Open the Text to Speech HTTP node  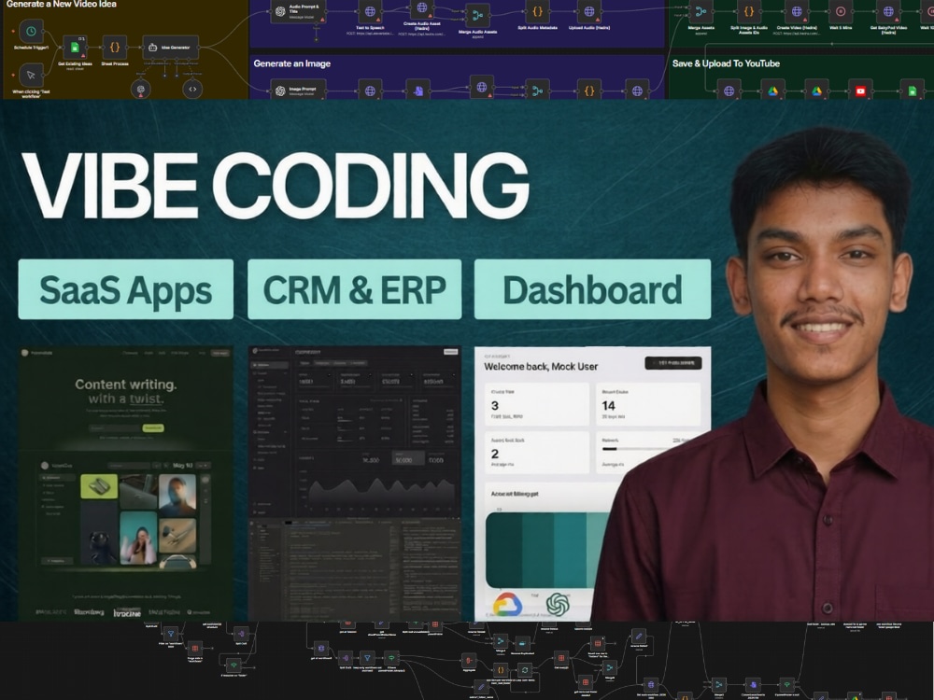[370, 11]
